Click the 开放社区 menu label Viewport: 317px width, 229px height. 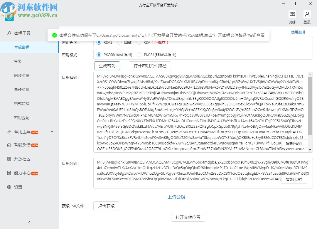coord(22,159)
